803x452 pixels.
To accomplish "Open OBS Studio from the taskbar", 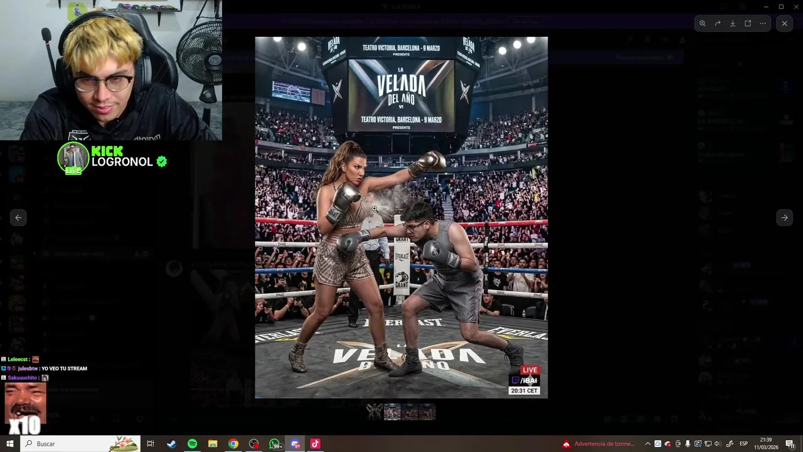I will 253,444.
